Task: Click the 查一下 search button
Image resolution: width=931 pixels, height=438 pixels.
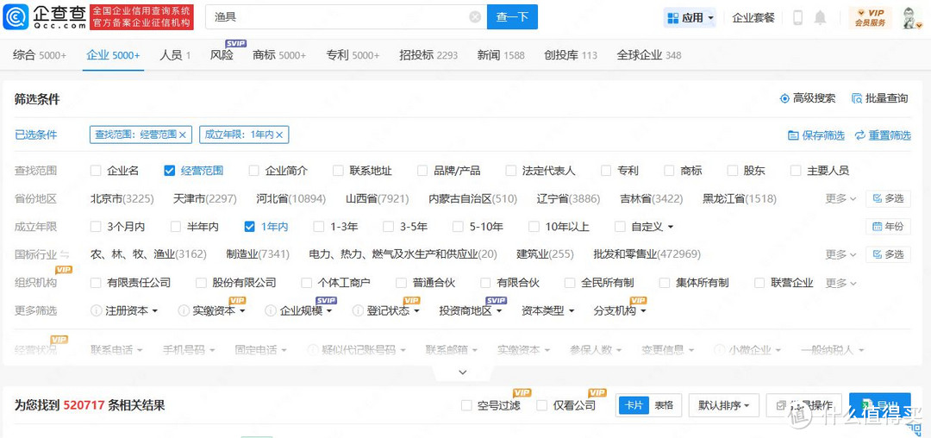Action: tap(512, 17)
